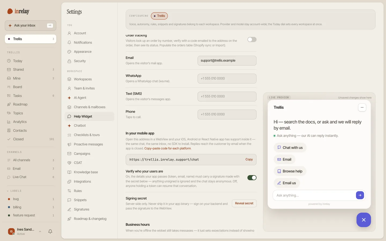Open the Shared inbox
Screen dimensions: 386x241
click(31, 70)
